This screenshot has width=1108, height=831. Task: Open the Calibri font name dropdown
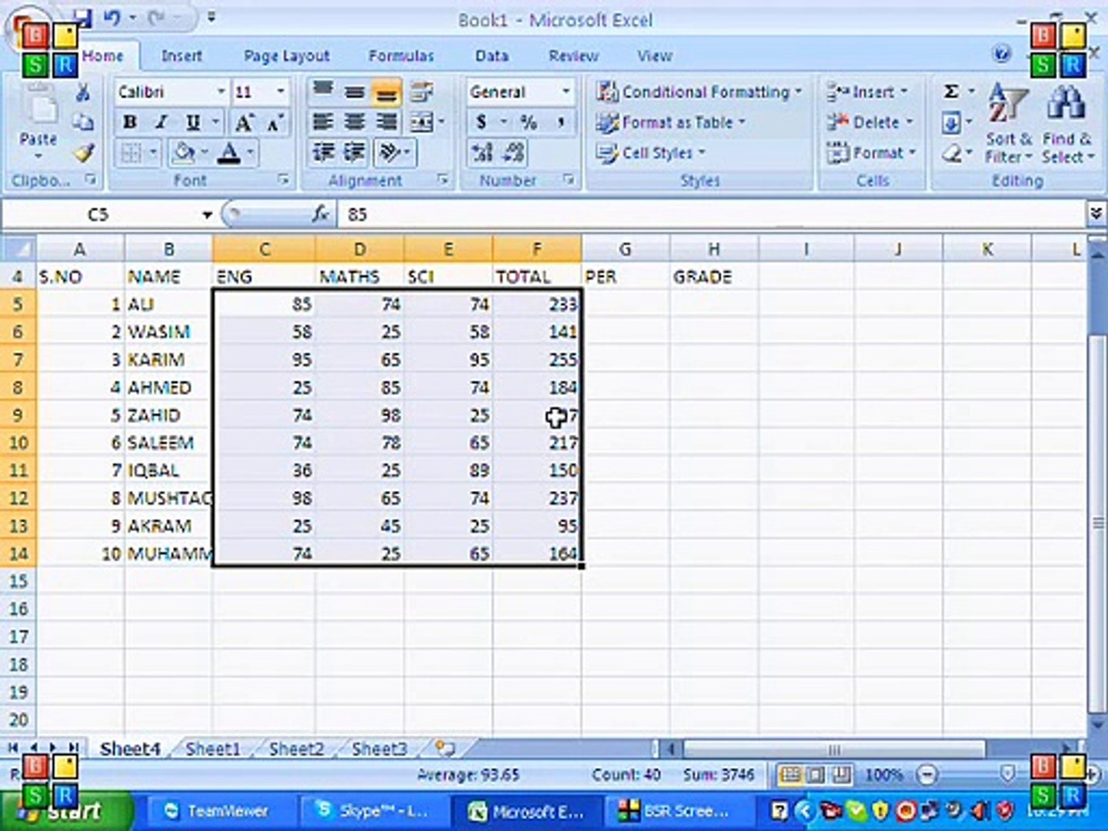click(222, 92)
